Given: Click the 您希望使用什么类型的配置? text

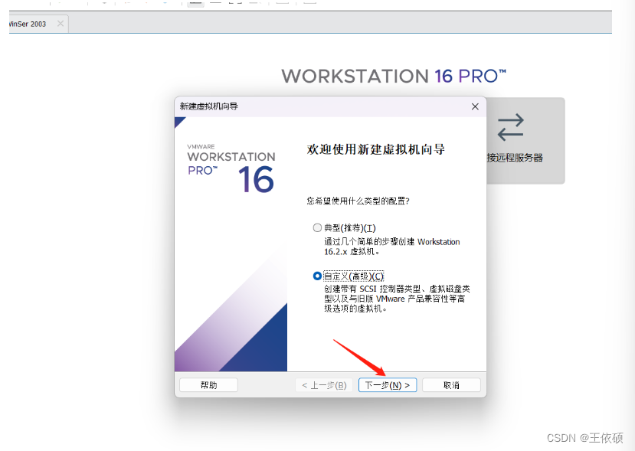Looking at the screenshot, I should 358,201.
